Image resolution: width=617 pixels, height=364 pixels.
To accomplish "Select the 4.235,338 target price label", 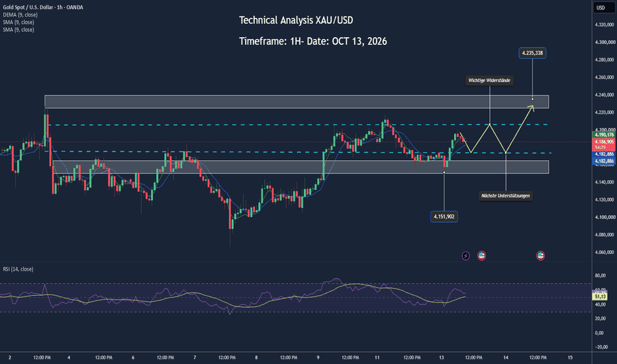I will click(x=532, y=53).
